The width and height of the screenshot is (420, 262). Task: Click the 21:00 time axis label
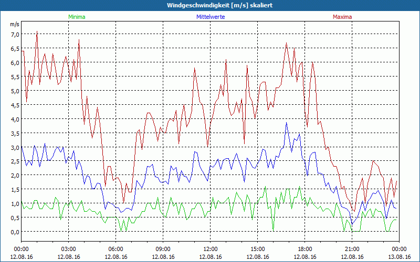352,249
